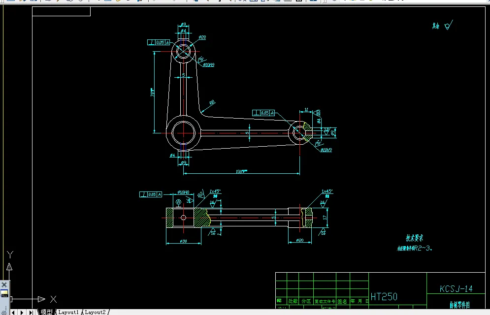490x315 pixels.
Task: Select the 100 horizontal dimension text
Action: [x=241, y=171]
